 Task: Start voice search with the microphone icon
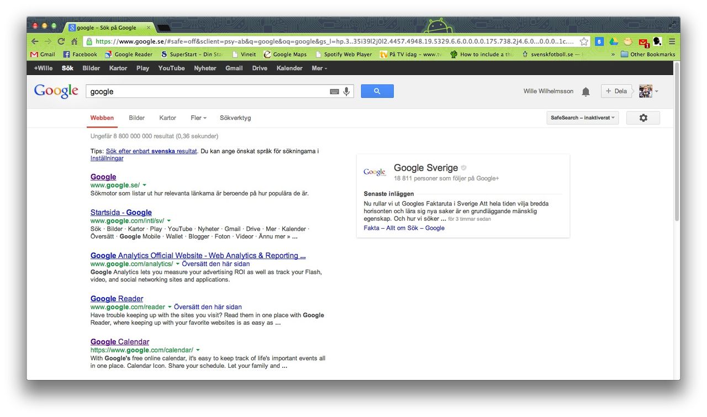tap(347, 92)
